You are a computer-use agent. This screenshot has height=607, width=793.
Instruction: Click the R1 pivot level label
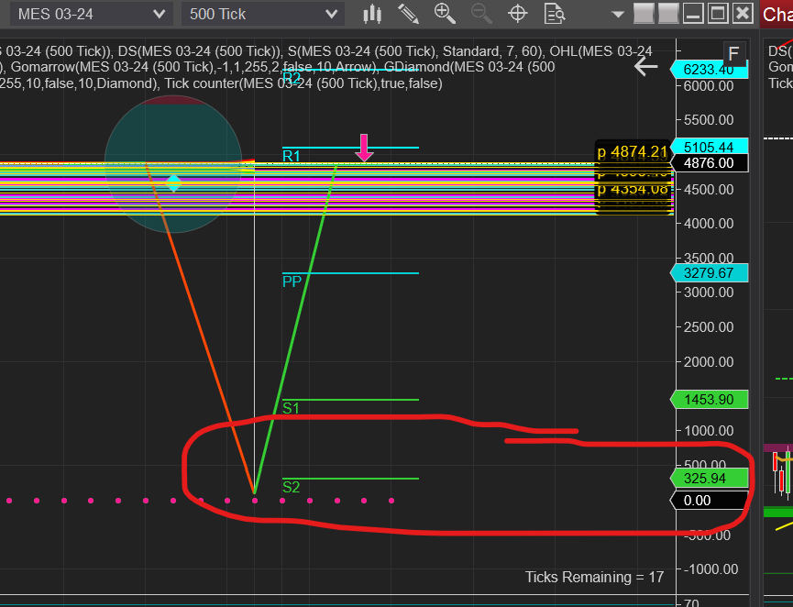(292, 156)
